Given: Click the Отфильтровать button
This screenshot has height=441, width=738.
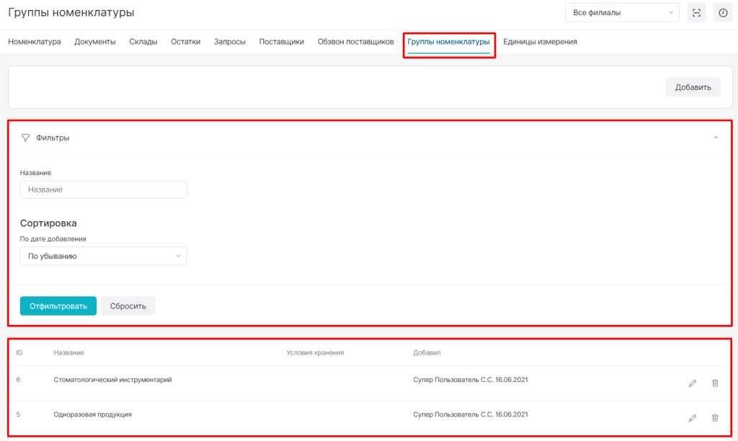Looking at the screenshot, I should click(58, 306).
